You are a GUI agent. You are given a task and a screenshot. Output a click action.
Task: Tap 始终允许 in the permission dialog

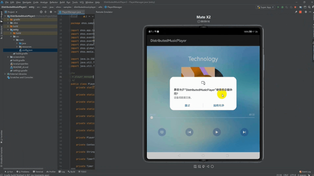click(219, 105)
